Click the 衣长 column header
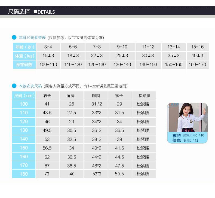Image resolution: width=215 pixels, height=198 pixels. click(47, 96)
